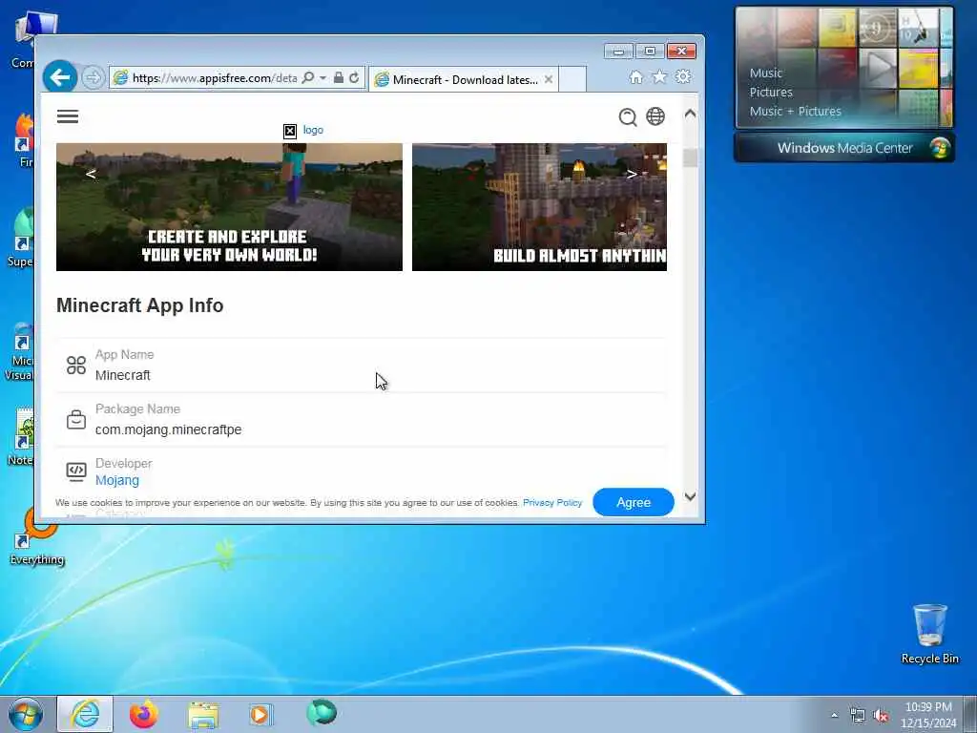Viewport: 977px width, 733px height.
Task: Open the Windows Start menu
Action: click(x=26, y=714)
